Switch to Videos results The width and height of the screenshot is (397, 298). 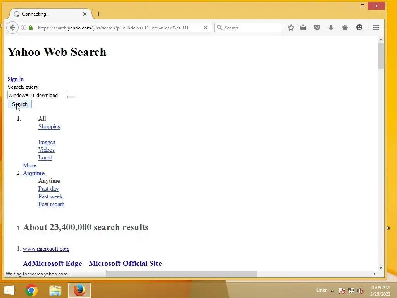click(47, 150)
